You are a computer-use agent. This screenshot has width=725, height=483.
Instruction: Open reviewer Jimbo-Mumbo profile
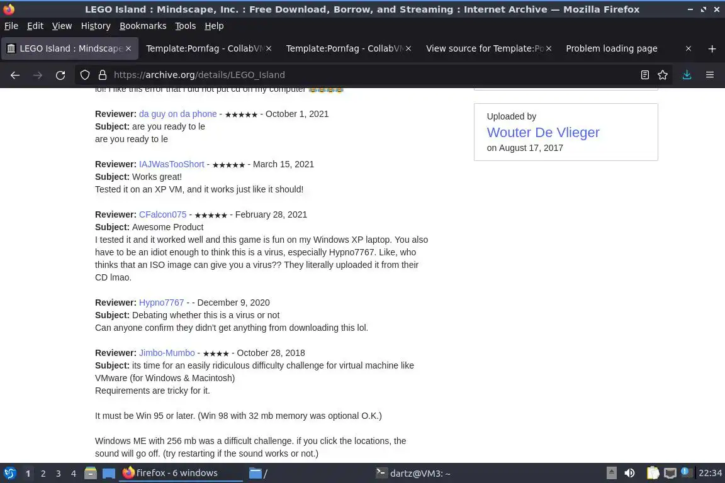167,353
